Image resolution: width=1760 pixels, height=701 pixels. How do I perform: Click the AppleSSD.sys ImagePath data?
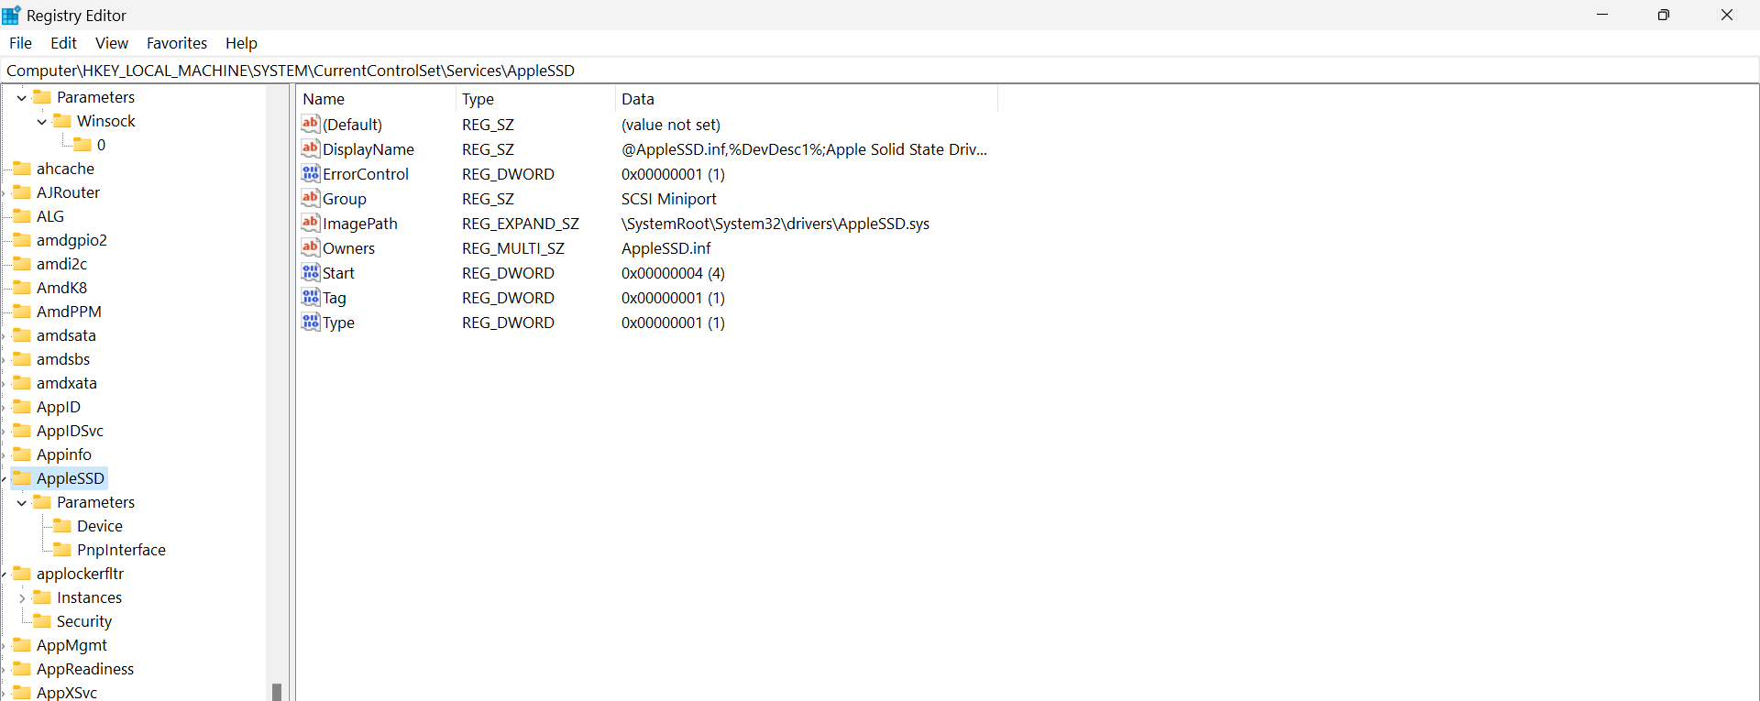775,224
